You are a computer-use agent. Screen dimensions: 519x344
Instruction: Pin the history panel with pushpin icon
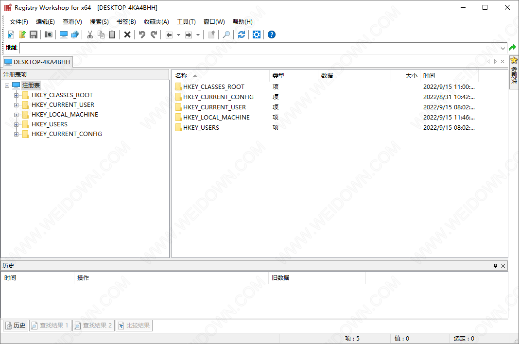495,266
